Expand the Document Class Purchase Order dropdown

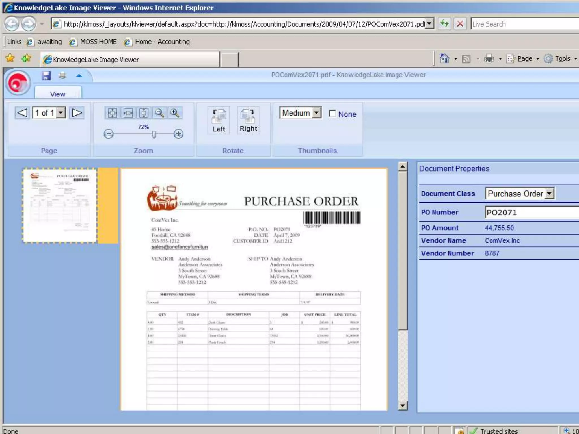(549, 194)
